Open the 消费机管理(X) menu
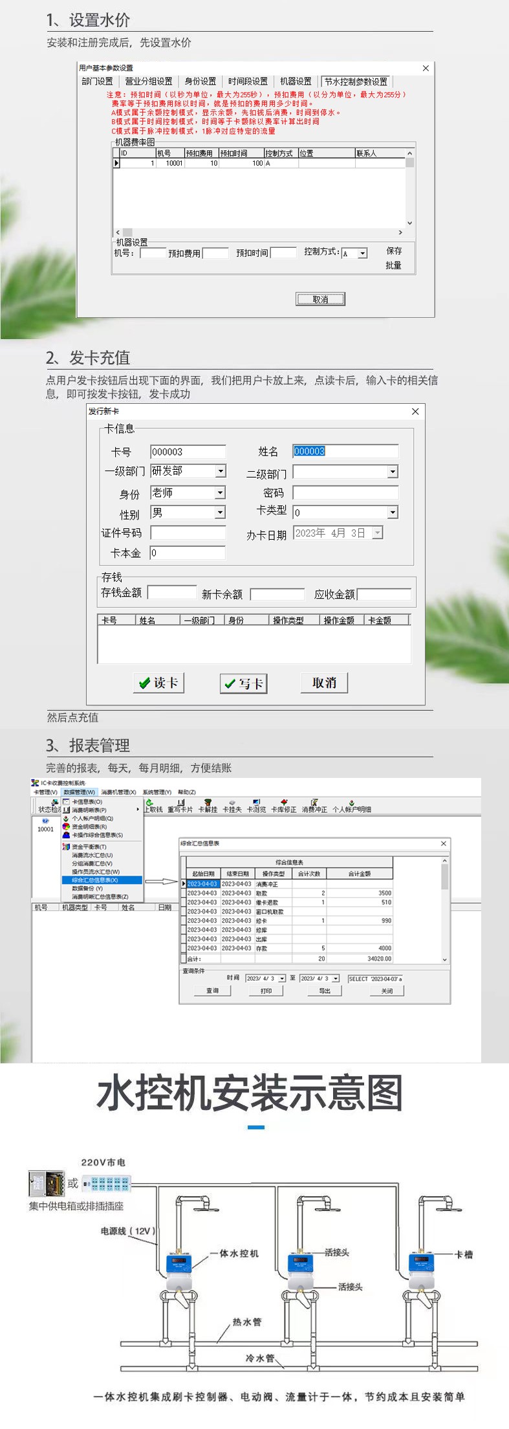The height and width of the screenshot is (1429, 509). 118,792
